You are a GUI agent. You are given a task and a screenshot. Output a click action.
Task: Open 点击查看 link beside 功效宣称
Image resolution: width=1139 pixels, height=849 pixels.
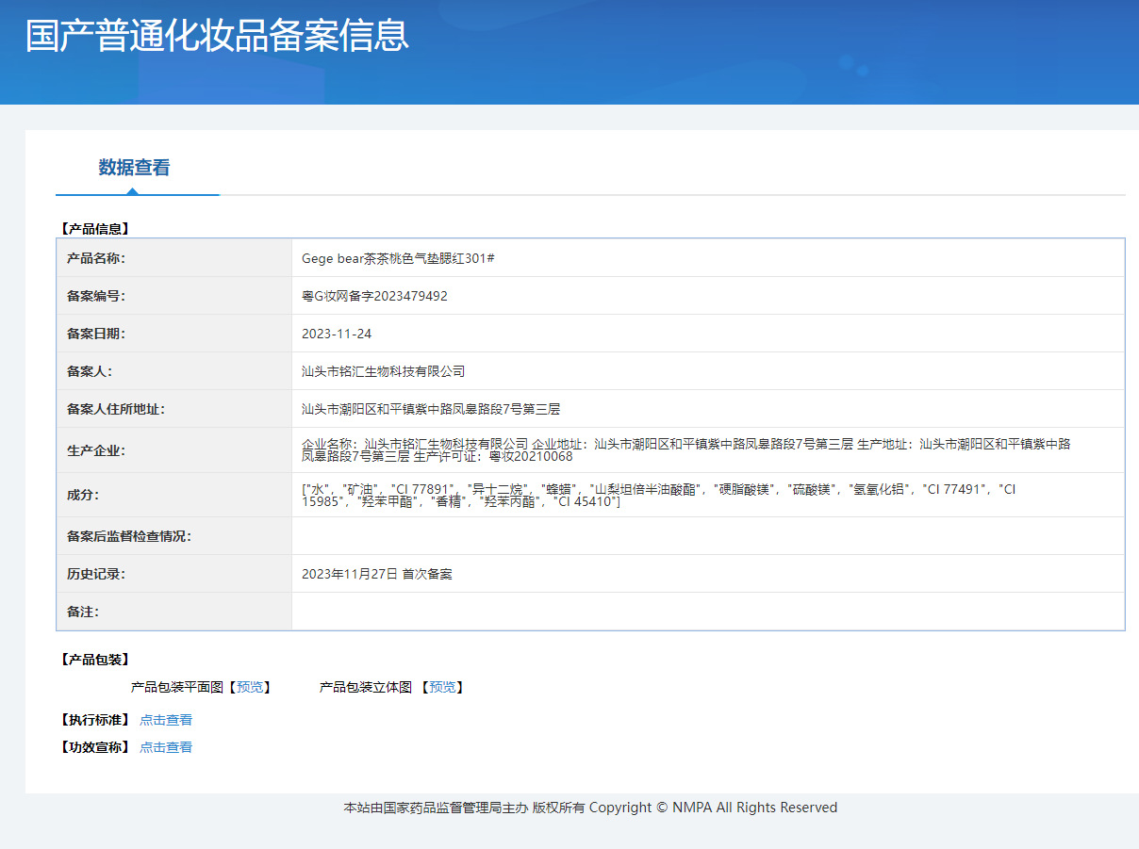click(166, 747)
